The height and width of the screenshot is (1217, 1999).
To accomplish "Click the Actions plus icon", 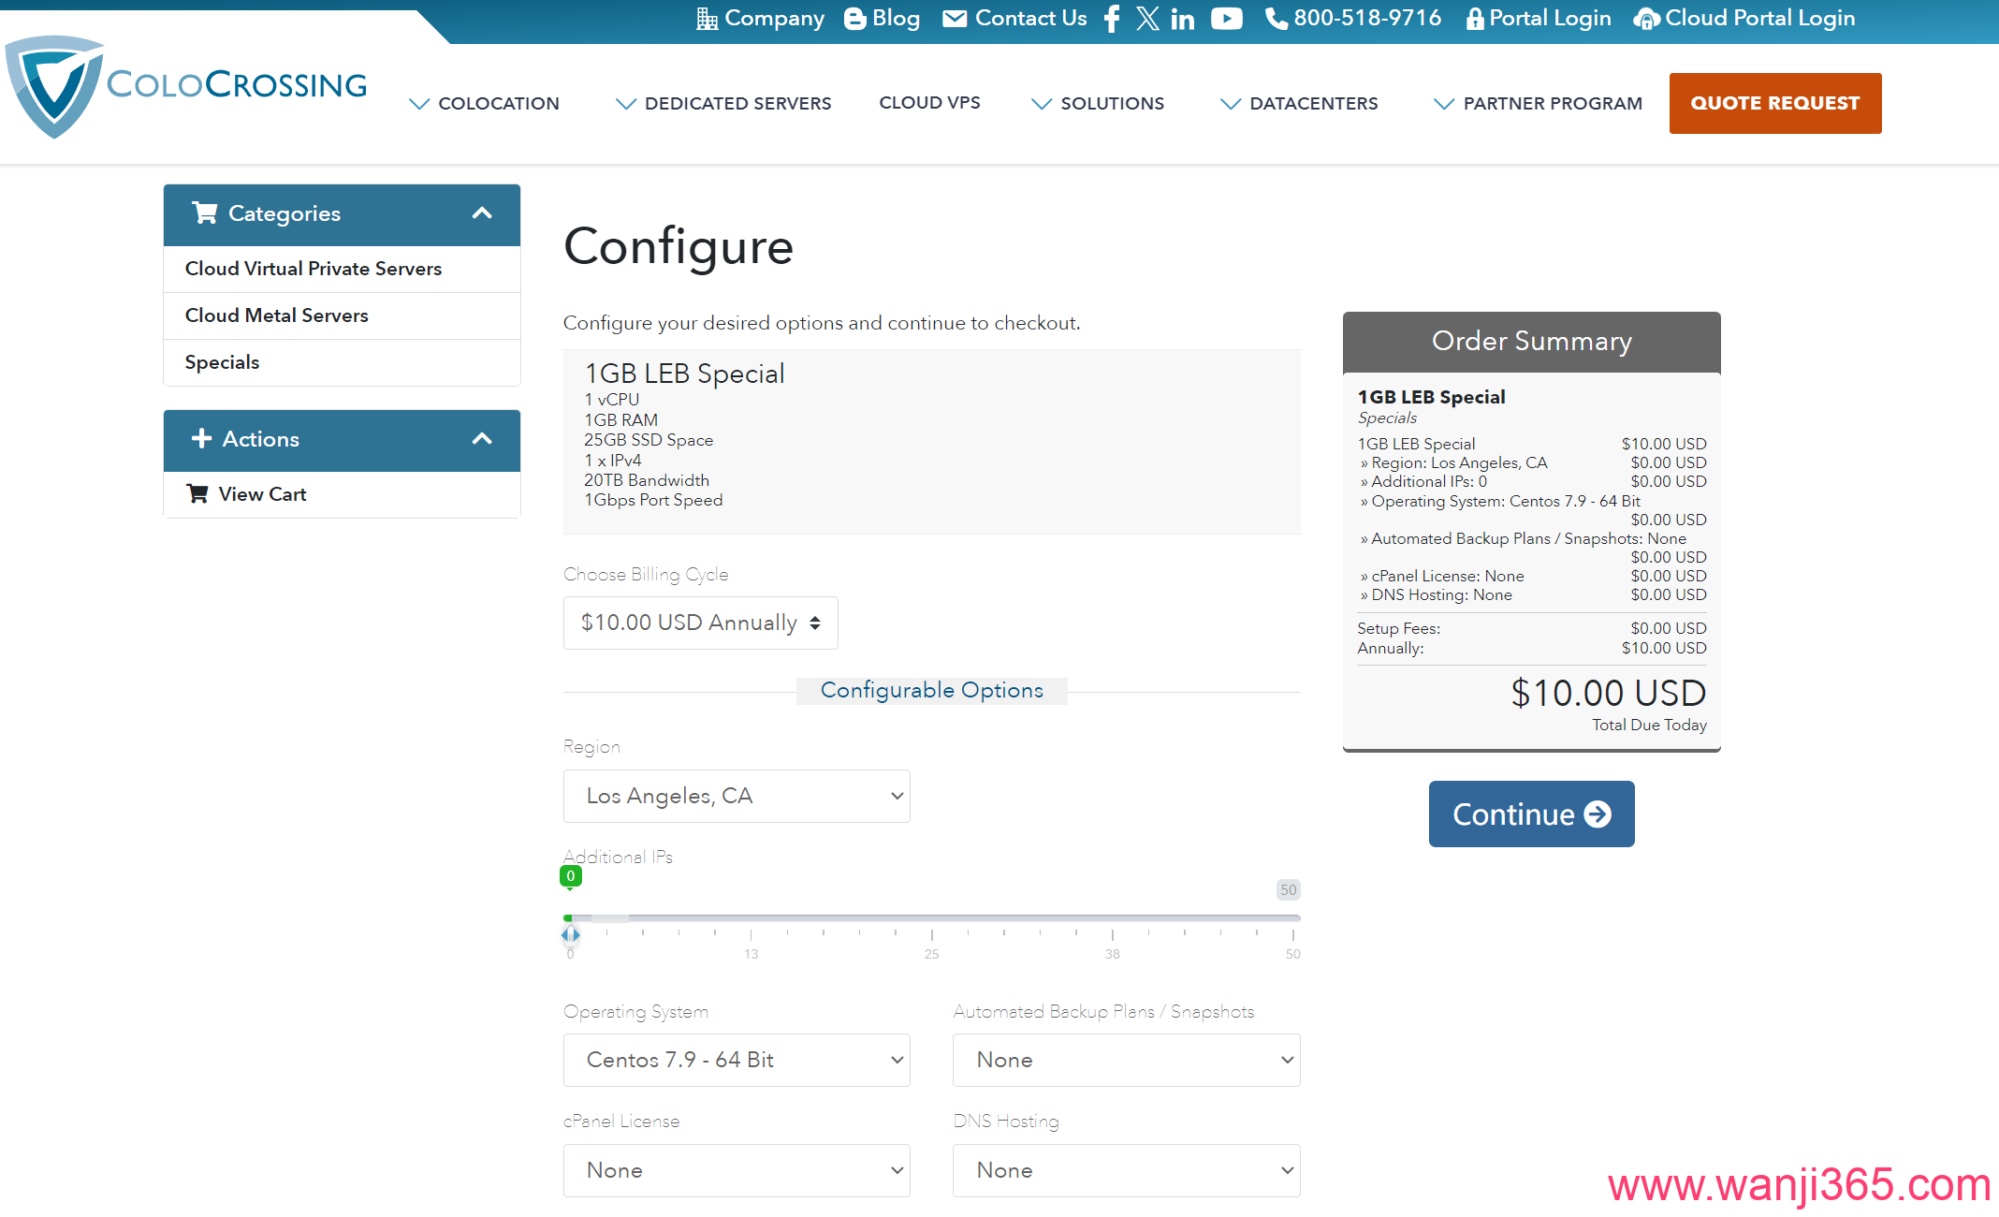I will (x=201, y=438).
